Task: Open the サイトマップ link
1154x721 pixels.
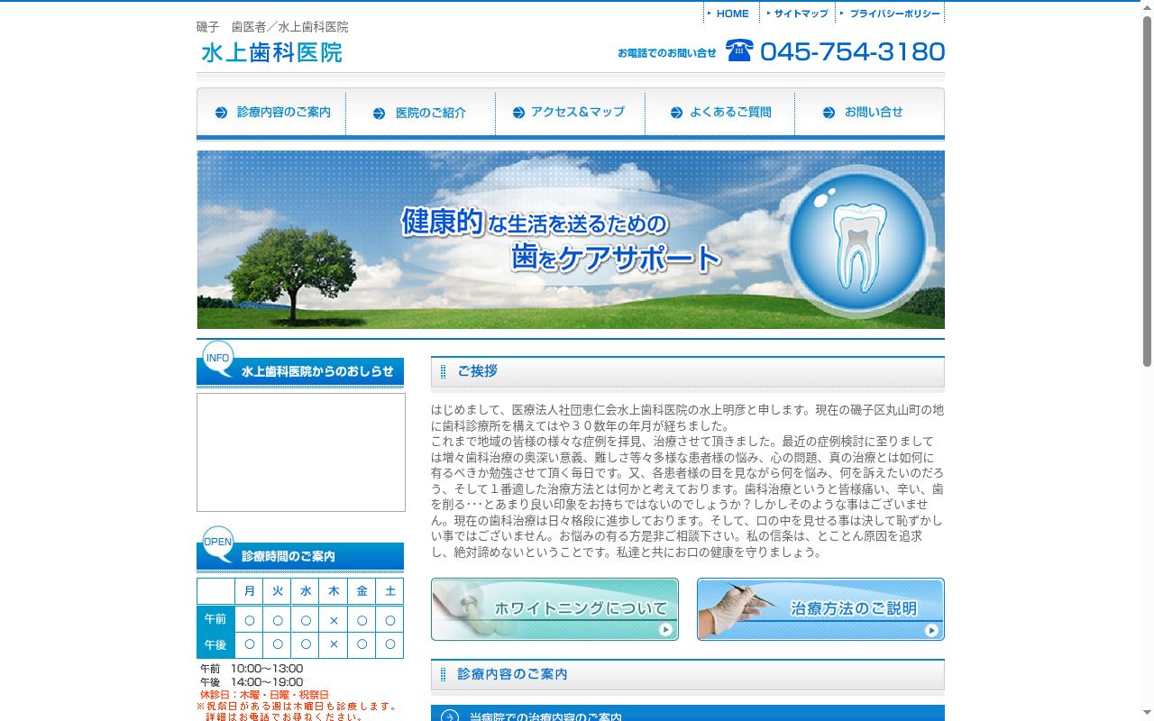Action: coord(798,14)
